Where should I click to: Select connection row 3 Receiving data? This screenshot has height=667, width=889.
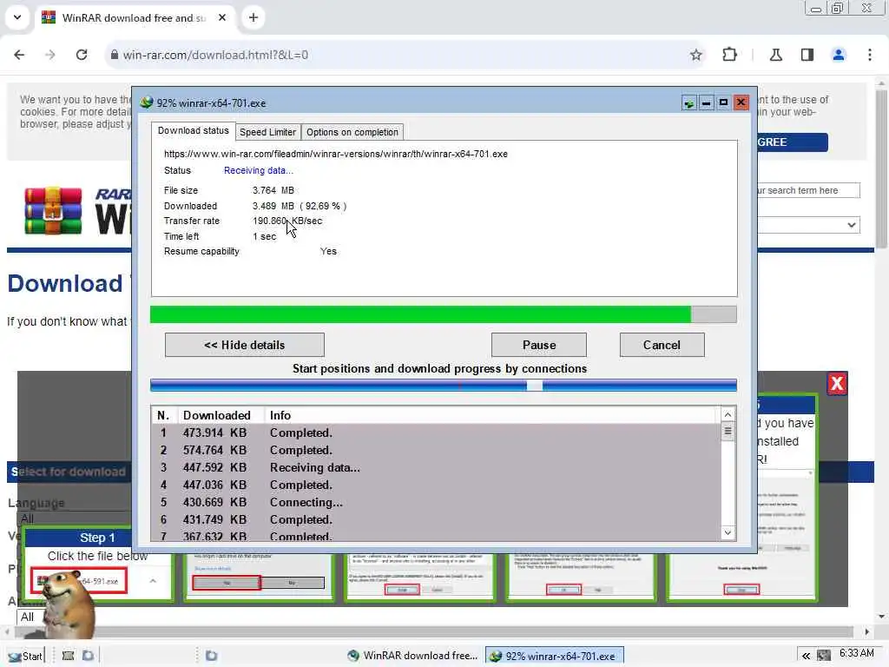(x=436, y=467)
